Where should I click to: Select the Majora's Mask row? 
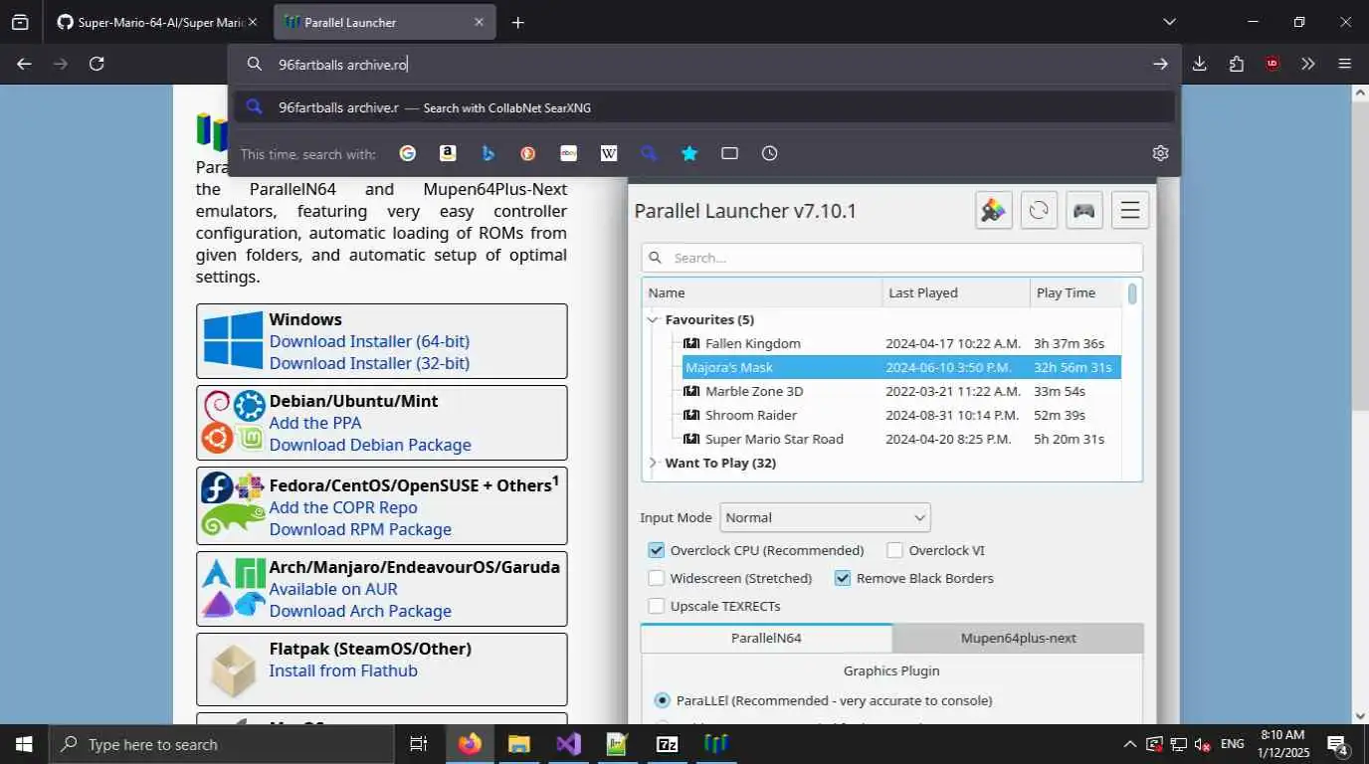click(901, 367)
